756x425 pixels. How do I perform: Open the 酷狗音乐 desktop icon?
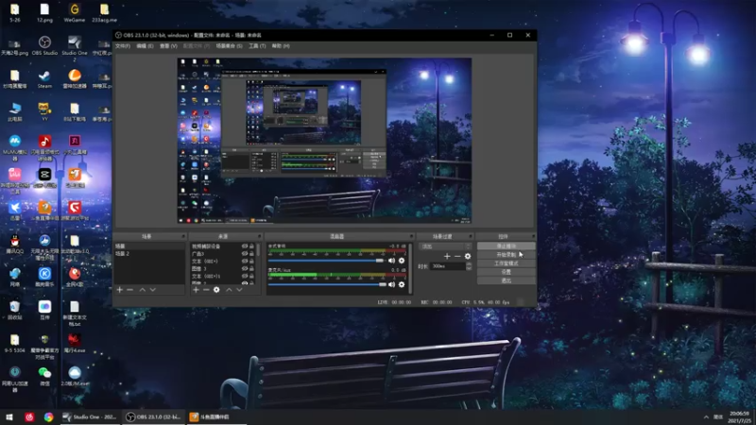44,277
